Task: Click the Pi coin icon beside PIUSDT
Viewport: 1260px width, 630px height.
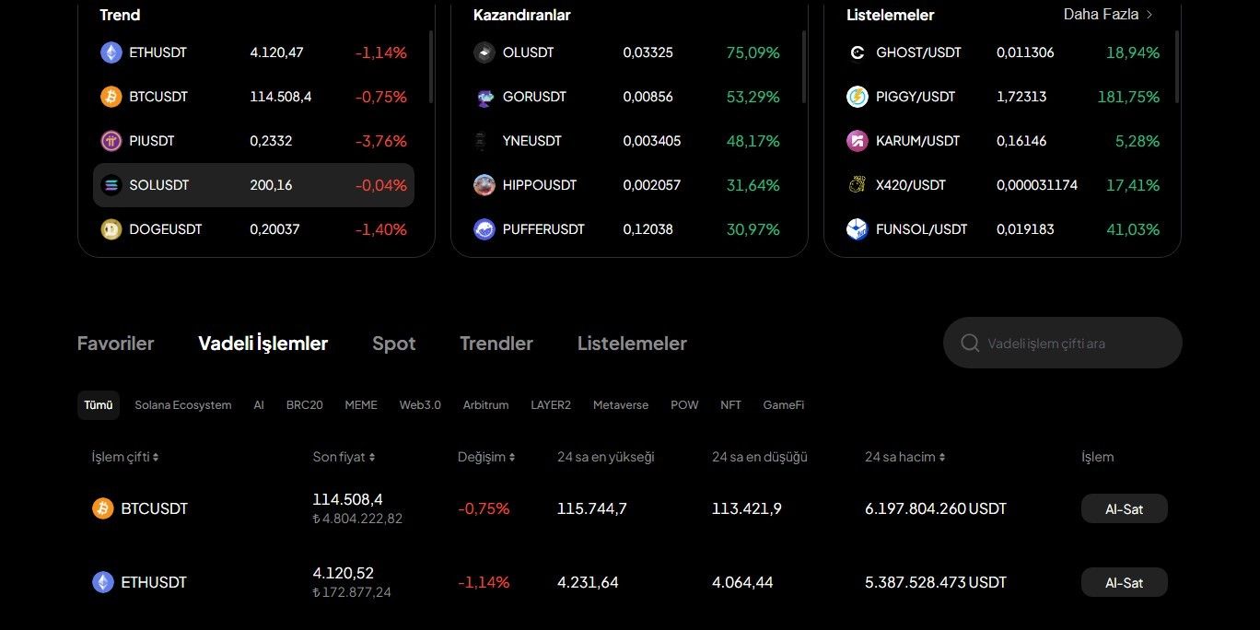Action: coord(111,141)
